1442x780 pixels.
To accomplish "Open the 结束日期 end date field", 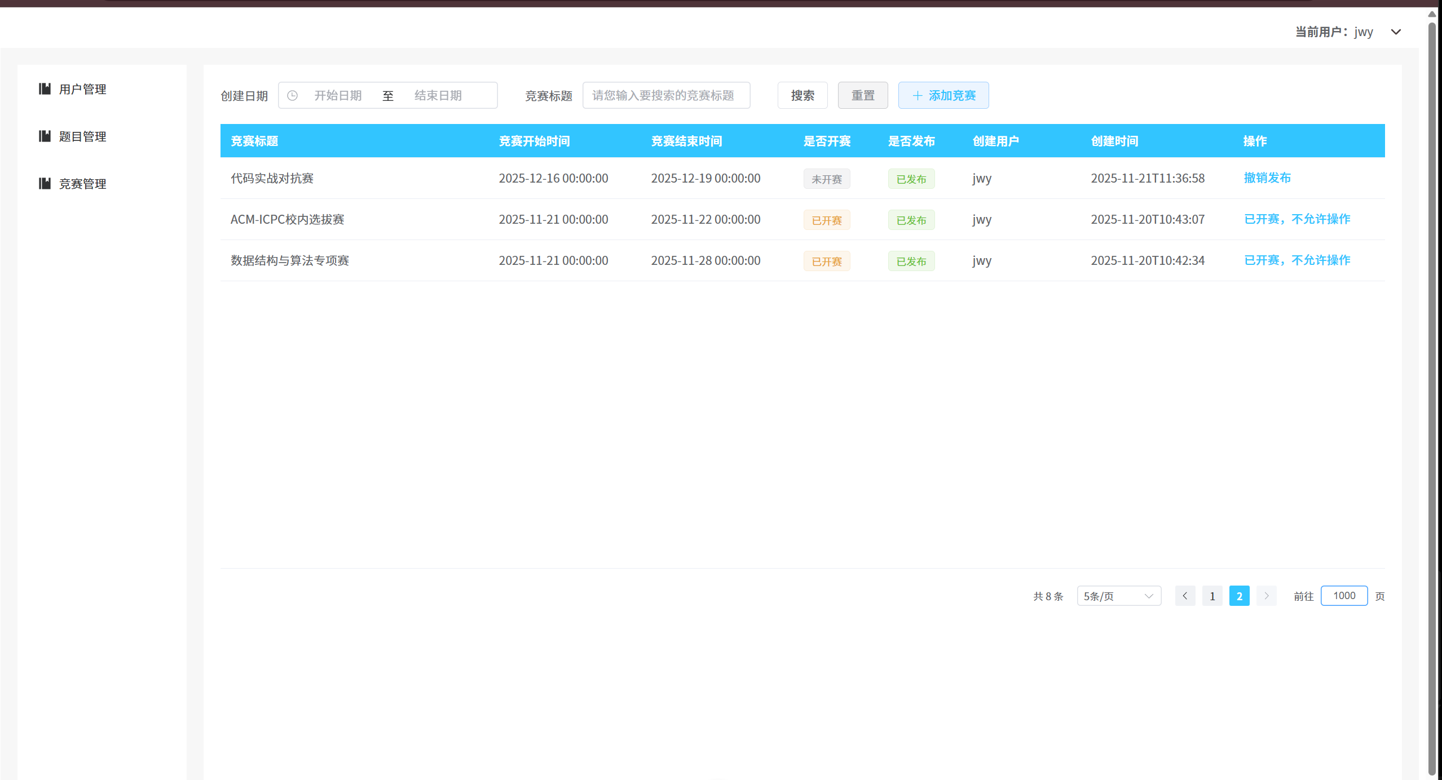I will [x=438, y=95].
